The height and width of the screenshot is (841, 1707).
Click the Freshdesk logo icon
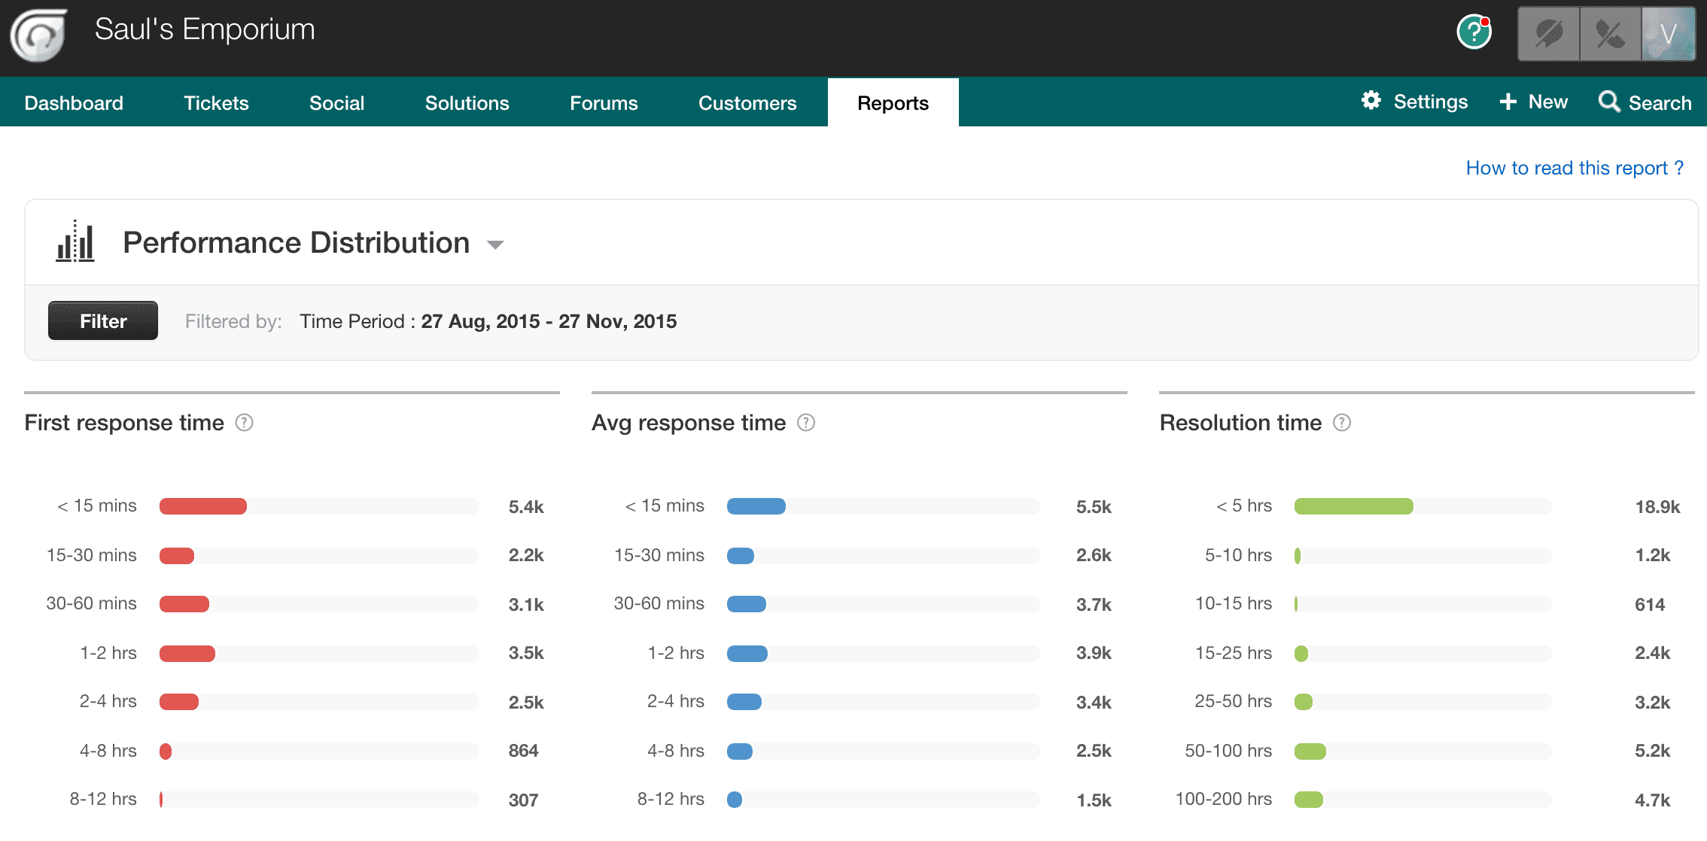[x=39, y=35]
